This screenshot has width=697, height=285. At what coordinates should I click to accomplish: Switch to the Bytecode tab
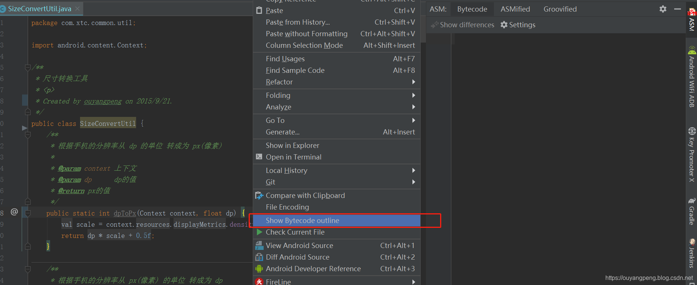click(x=472, y=9)
